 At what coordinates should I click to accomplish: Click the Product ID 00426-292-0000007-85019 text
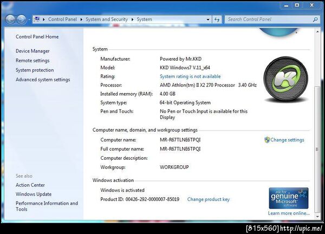140,199
